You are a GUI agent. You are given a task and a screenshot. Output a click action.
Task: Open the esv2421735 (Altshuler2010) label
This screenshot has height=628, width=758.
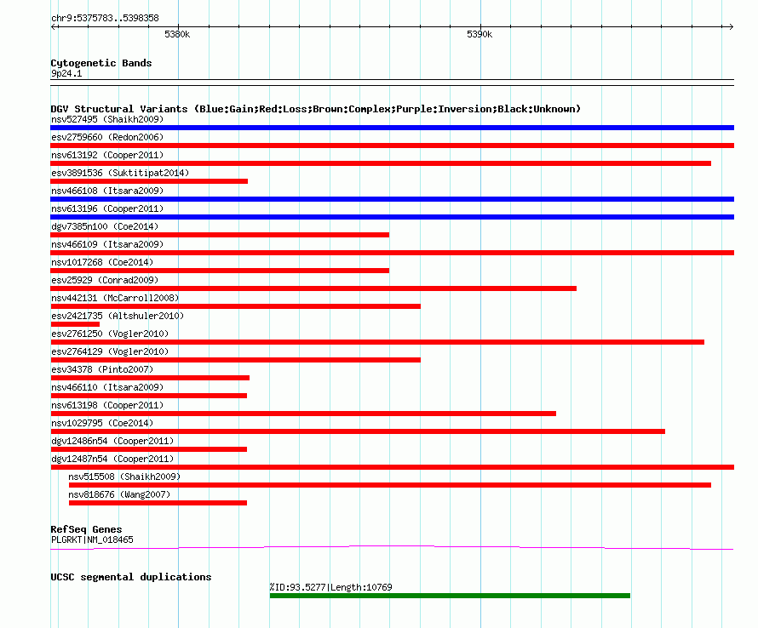pyautogui.click(x=118, y=316)
